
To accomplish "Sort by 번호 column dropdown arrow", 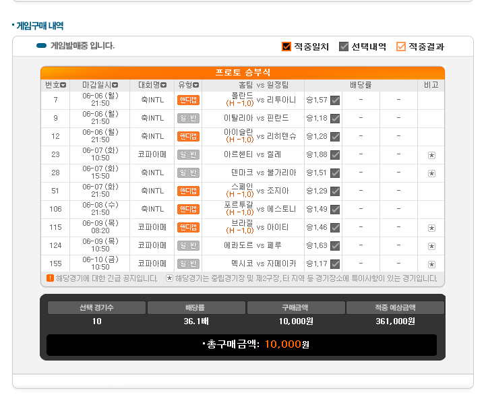I will tap(63, 86).
